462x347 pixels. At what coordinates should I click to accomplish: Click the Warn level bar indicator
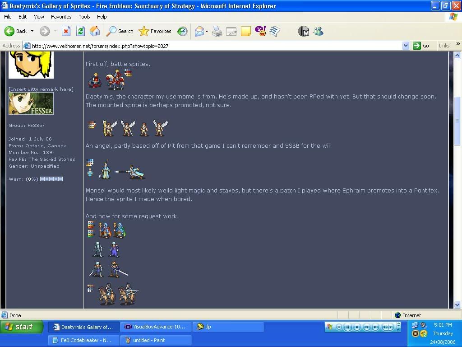(x=51, y=179)
